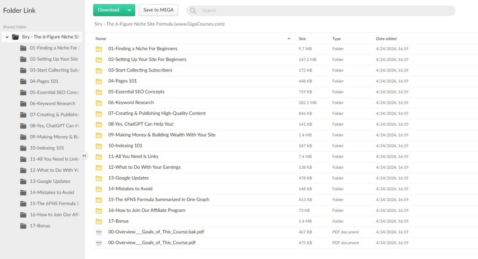Select 08-Yes, ChatGPT Can in sidebar tree
The height and width of the screenshot is (259, 478).
(x=54, y=126)
